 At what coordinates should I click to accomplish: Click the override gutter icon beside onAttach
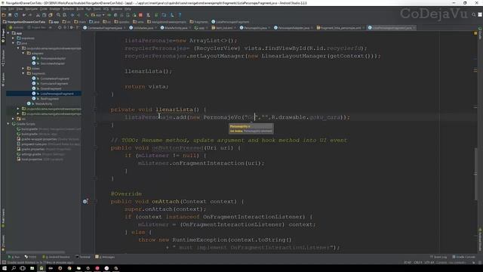[x=85, y=202]
